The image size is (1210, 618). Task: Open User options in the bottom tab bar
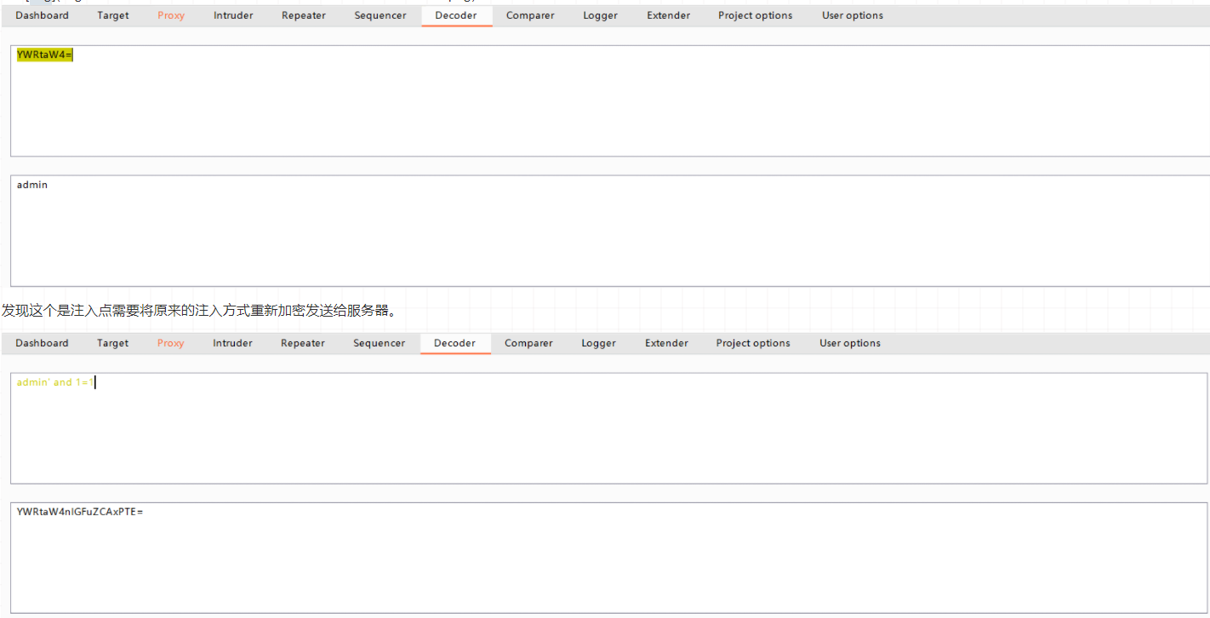tap(849, 343)
